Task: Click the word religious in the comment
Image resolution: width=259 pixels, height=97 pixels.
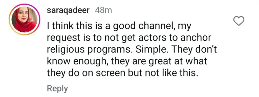Action: (x=67, y=49)
